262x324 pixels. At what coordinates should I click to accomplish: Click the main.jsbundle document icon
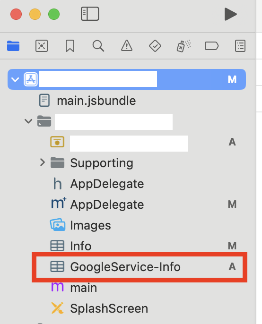click(44, 101)
